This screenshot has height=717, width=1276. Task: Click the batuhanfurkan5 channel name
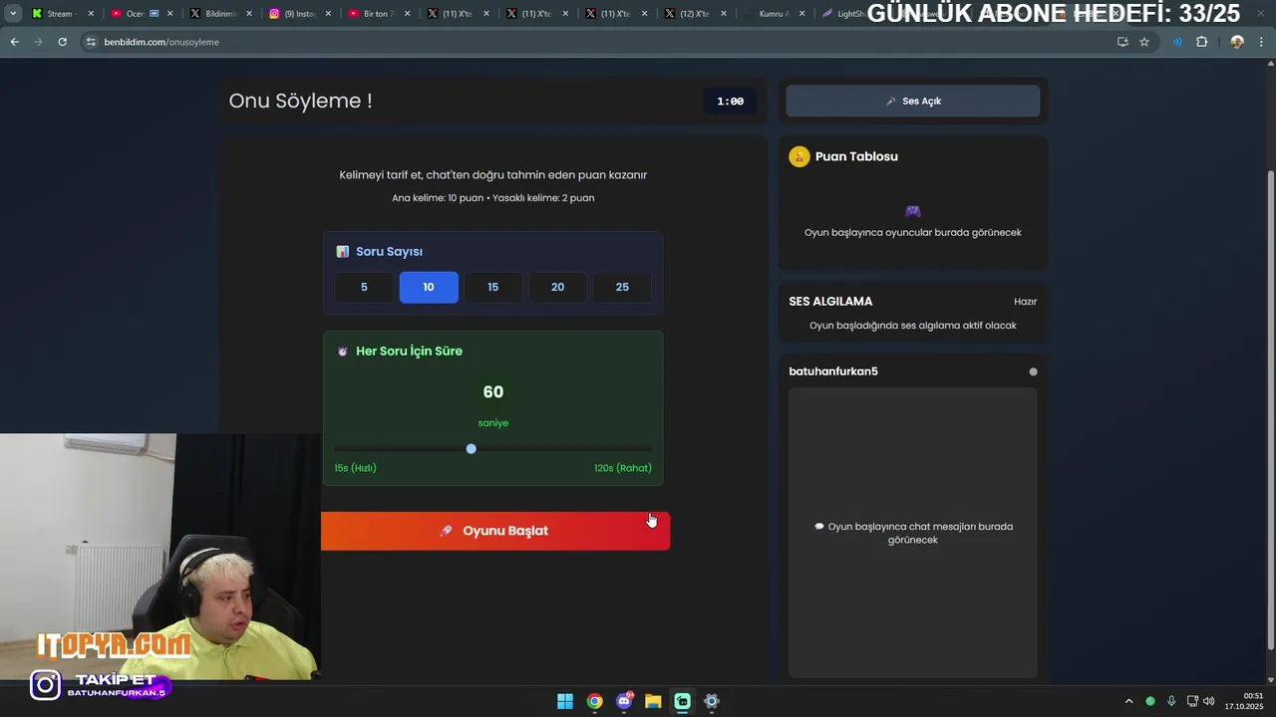pos(833,371)
